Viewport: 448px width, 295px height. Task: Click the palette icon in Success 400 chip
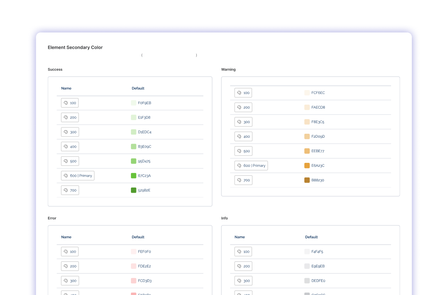click(x=66, y=147)
